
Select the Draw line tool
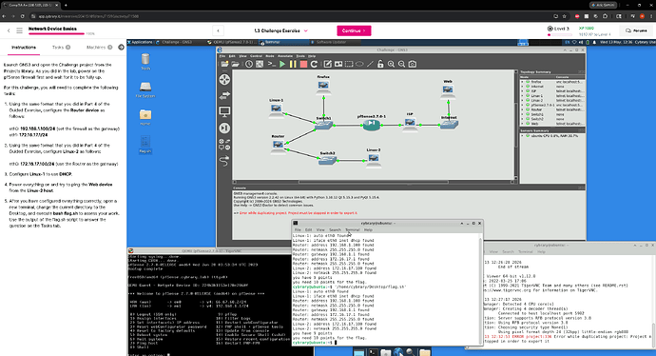tap(370, 64)
